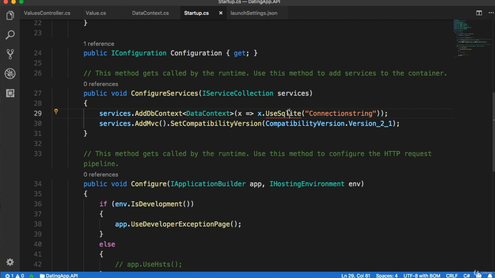Screen dimensions: 495x278
Task: Click the lightbulb code action on line 29
Action: [56, 111]
